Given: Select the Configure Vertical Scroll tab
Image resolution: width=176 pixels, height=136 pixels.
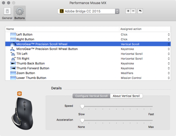Looking at the screenshot, I should (91, 96).
